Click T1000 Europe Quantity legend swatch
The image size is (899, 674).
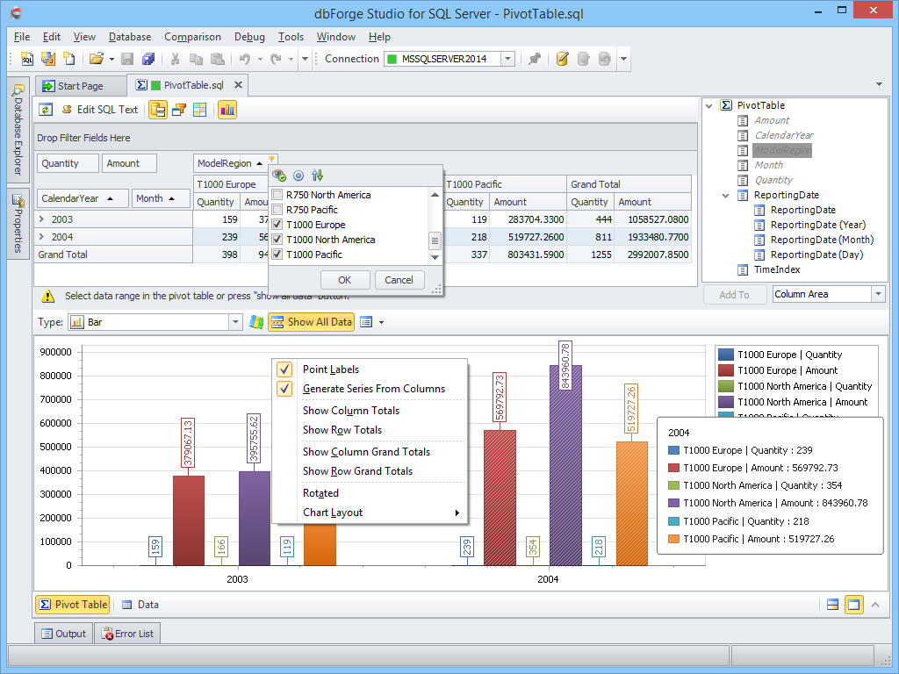pos(726,355)
